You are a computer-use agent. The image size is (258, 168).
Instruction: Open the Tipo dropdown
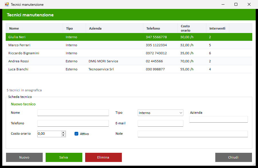(161, 113)
